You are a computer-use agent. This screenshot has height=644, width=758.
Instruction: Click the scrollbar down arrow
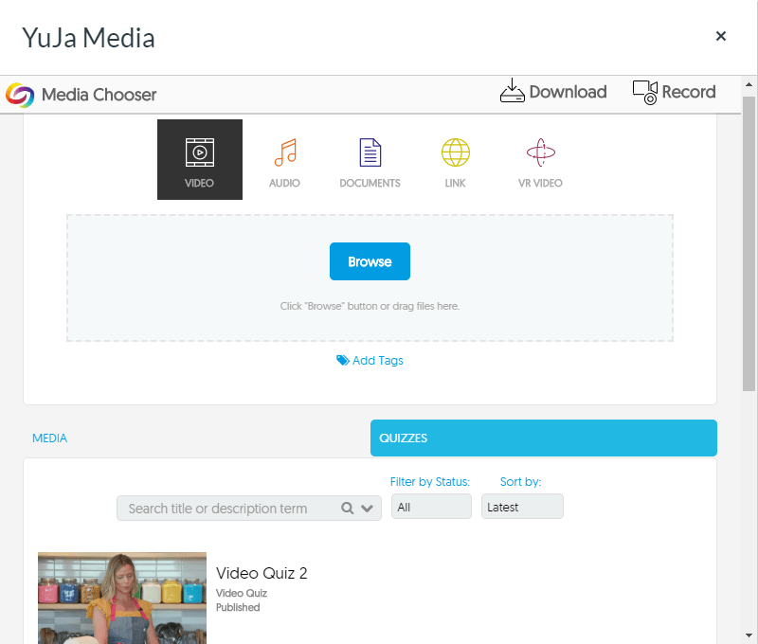coord(749,635)
